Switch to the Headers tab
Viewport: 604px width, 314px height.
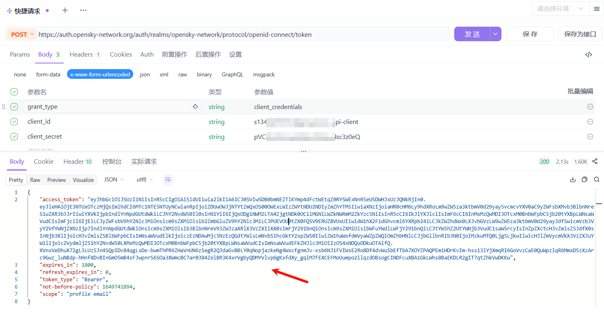[x=81, y=54]
